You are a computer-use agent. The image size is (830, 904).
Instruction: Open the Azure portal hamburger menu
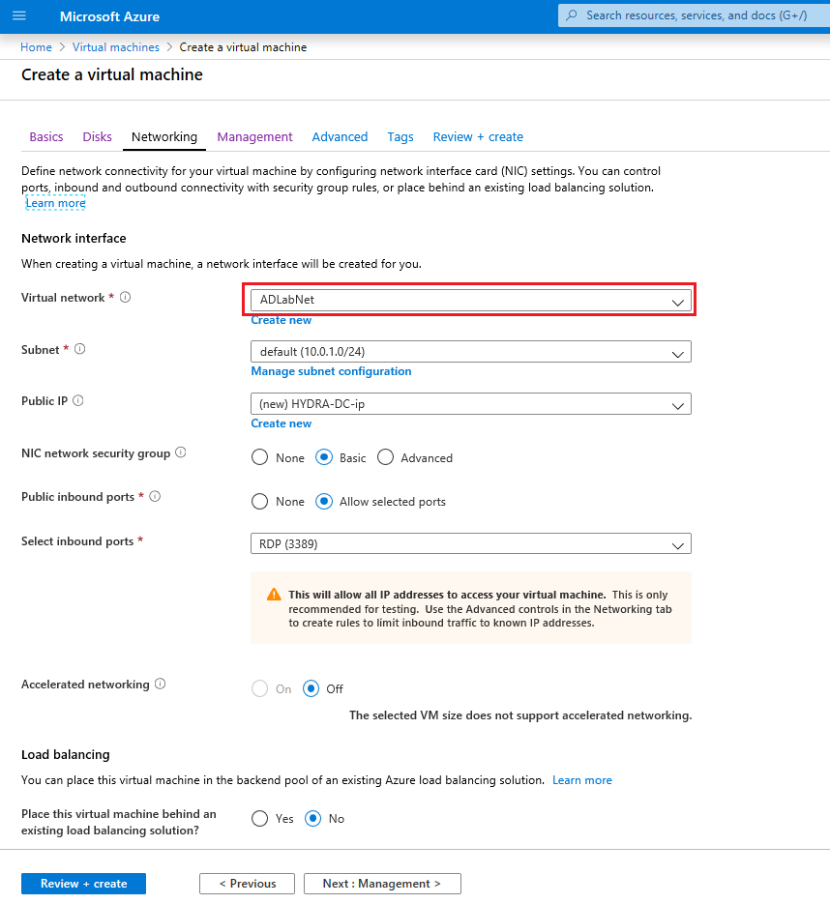[19, 16]
